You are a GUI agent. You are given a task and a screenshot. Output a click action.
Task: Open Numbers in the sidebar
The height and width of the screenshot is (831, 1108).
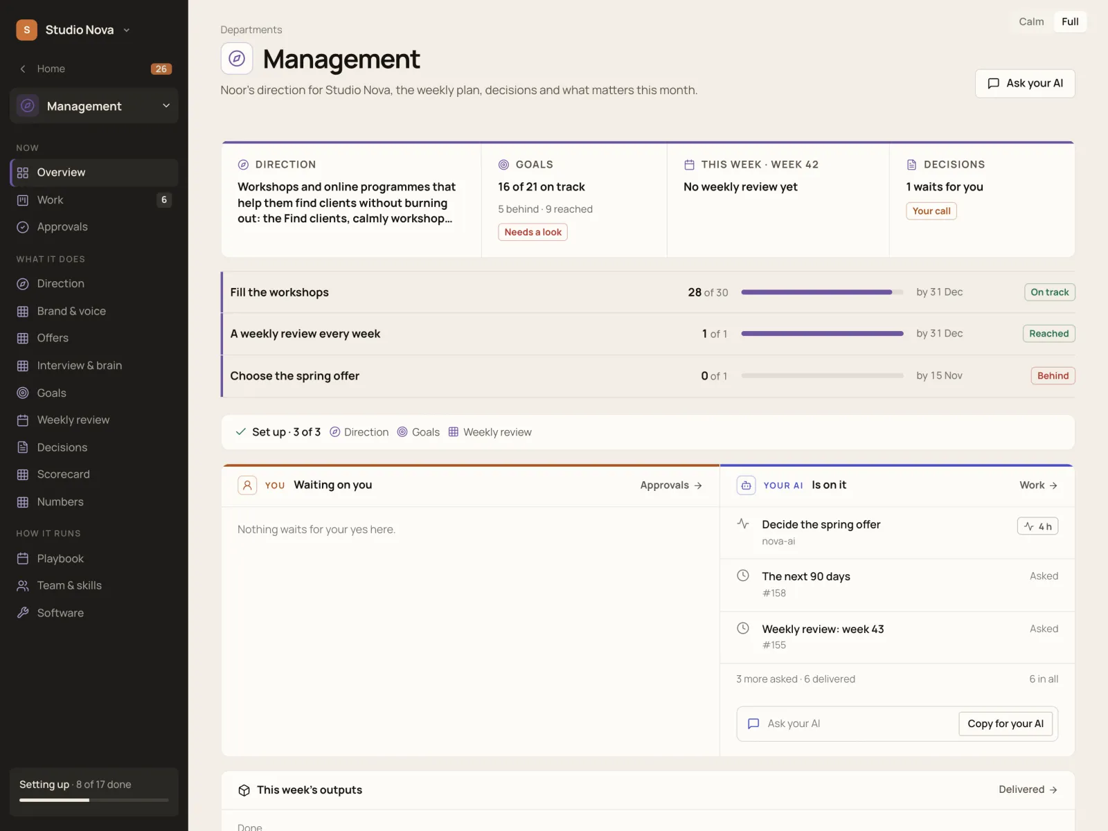pos(94,502)
